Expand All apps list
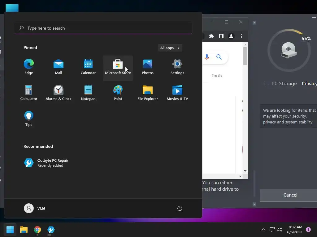 (x=170, y=48)
